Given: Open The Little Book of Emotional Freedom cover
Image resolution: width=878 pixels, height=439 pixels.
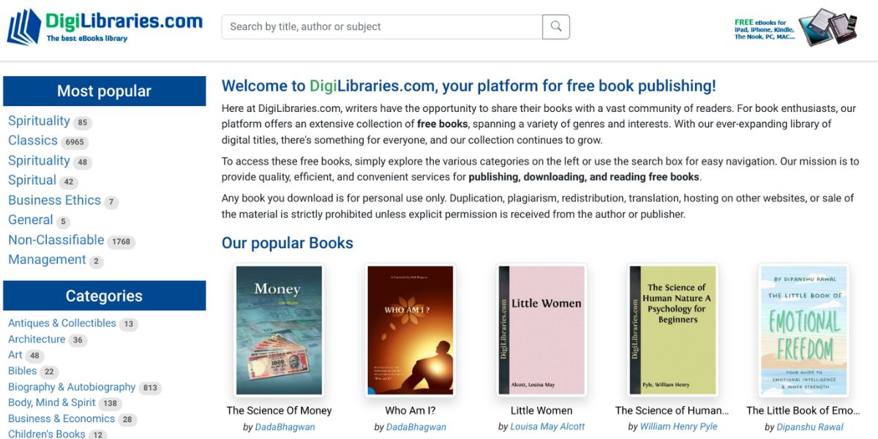Looking at the screenshot, I should tap(803, 329).
